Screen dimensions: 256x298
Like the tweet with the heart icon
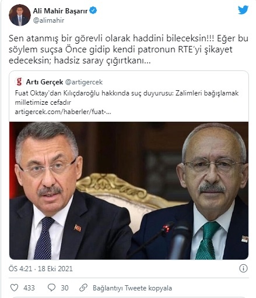pos(14,288)
